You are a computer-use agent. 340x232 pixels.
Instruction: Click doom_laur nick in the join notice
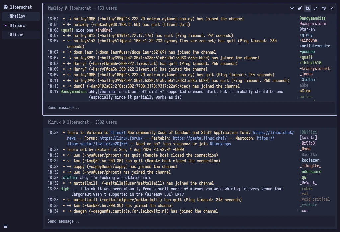83,52
